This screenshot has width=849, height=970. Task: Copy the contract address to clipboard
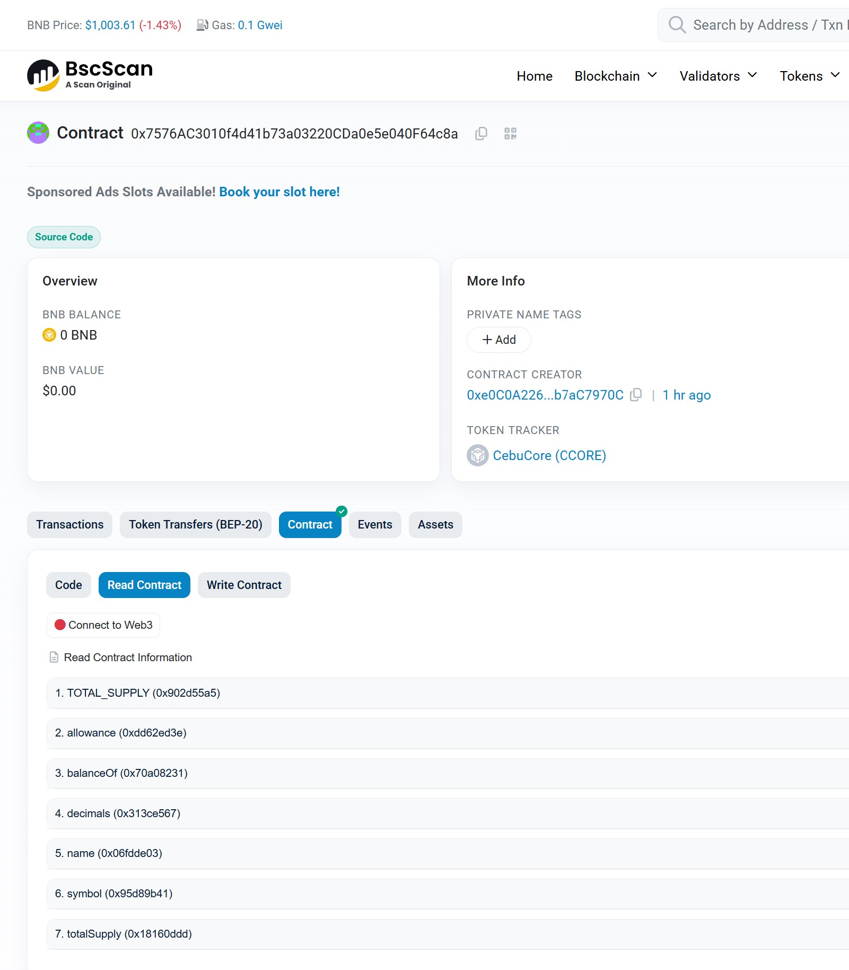pos(481,134)
